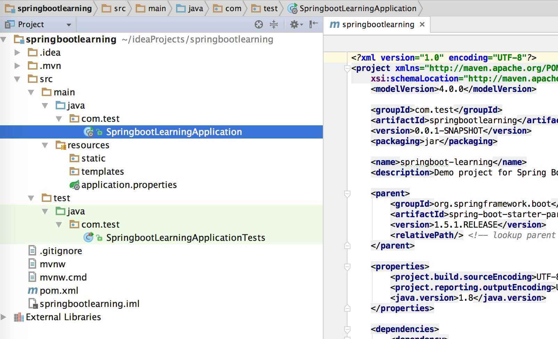Fold the properties block in editor gutter
The image size is (558, 339).
pos(347,267)
